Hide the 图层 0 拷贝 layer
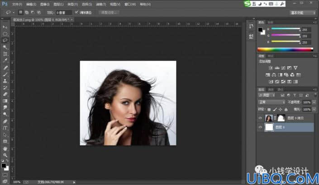 (x=260, y=118)
